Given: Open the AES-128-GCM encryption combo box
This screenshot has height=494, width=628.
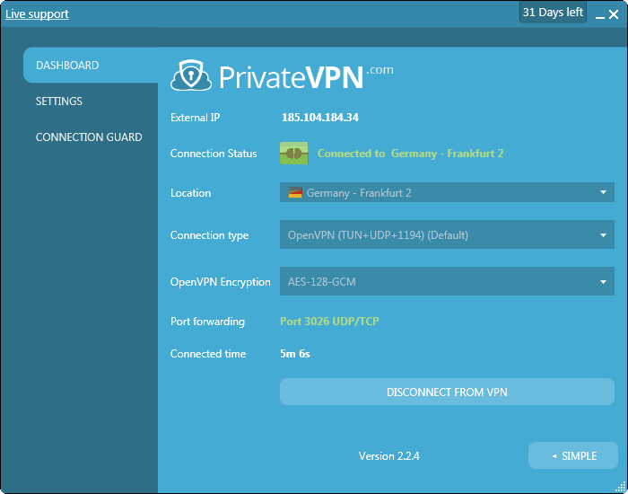Looking at the screenshot, I should pyautogui.click(x=447, y=281).
